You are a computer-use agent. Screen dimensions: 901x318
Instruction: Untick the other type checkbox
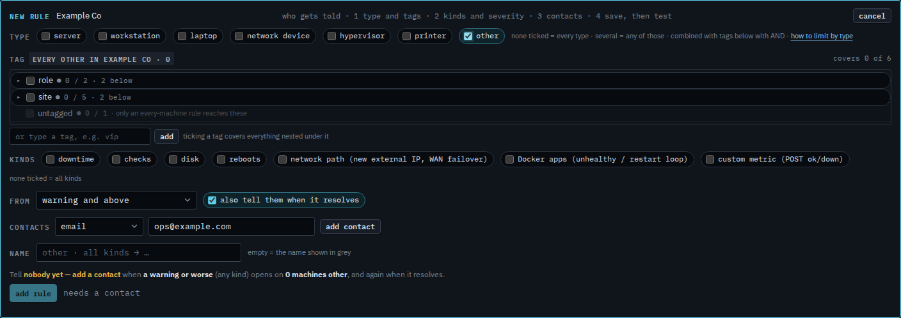coord(468,36)
